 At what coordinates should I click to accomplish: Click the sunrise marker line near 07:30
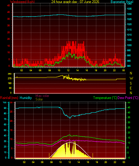click(49, 156)
